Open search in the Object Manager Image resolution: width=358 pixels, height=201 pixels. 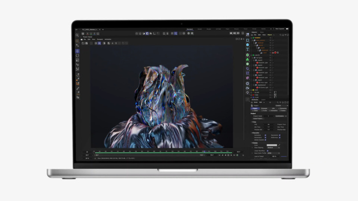(x=280, y=35)
